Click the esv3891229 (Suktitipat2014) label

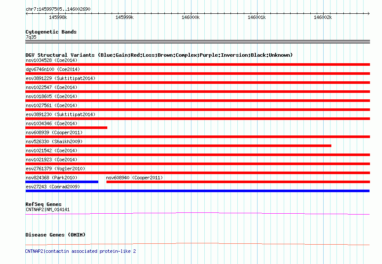pyautogui.click(x=61, y=78)
